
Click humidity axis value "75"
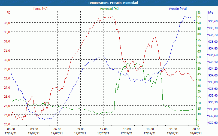[199, 40]
